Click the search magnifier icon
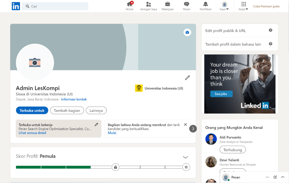This screenshot has height=183, width=289. (x=28, y=6)
